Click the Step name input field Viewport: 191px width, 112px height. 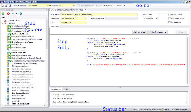pos(99,15)
